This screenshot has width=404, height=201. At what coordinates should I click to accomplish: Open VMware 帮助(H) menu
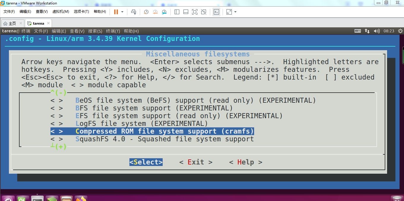tap(100, 12)
